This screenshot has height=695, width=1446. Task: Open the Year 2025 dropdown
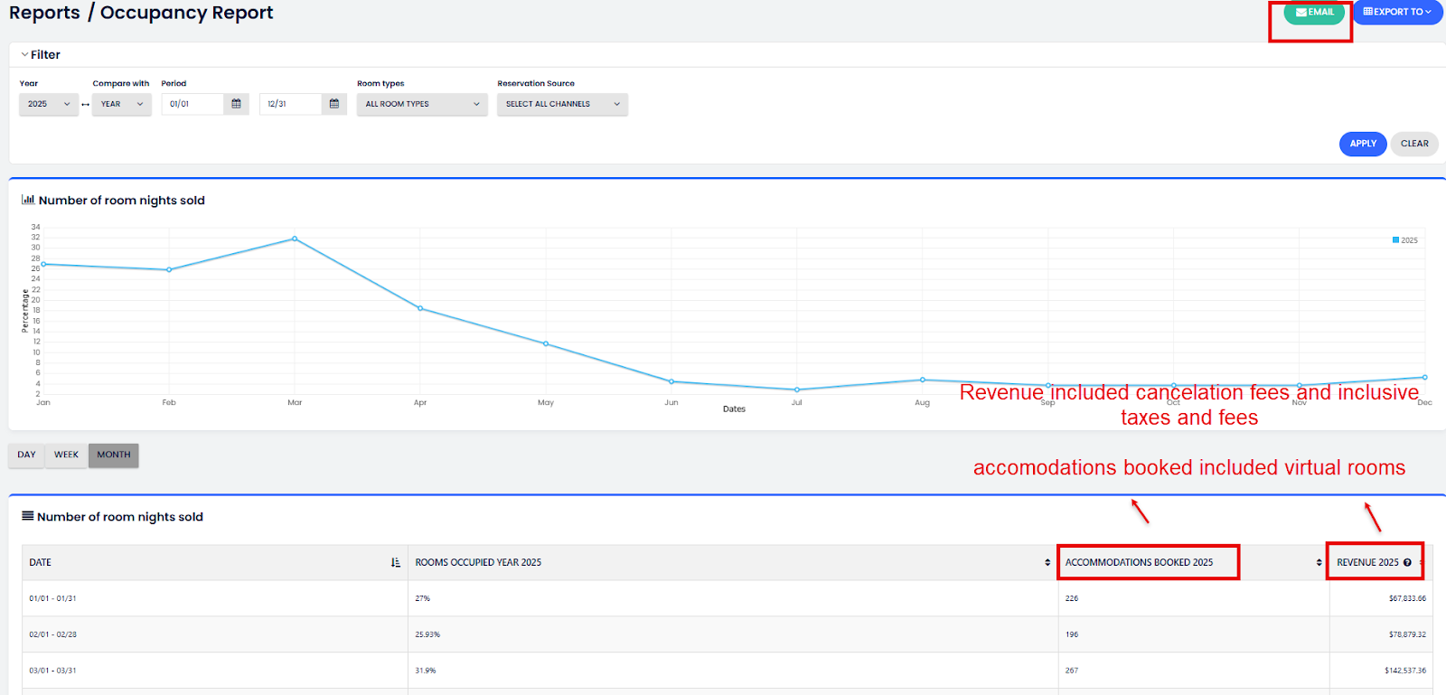(48, 104)
